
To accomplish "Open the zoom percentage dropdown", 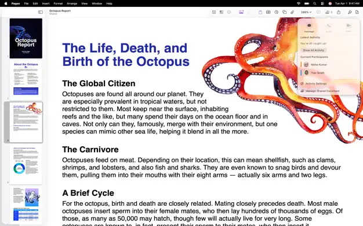I will 306,12.
